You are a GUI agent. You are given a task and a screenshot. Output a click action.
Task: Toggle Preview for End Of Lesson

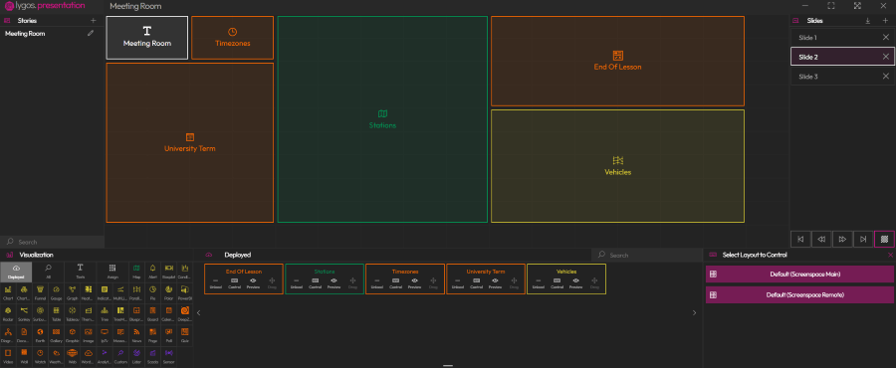253,283
